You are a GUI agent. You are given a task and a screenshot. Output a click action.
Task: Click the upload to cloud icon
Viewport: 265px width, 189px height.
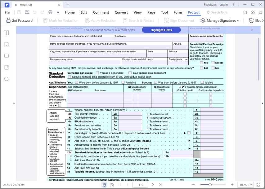[253, 12]
